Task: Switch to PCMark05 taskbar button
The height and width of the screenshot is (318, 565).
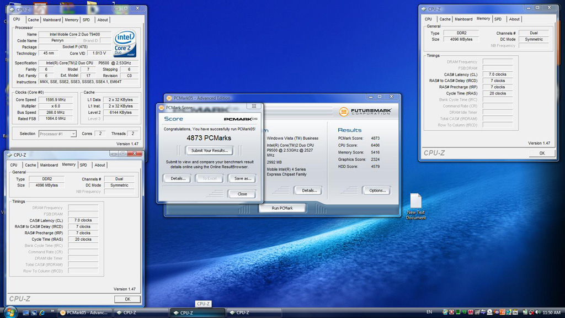Action: [x=84, y=312]
